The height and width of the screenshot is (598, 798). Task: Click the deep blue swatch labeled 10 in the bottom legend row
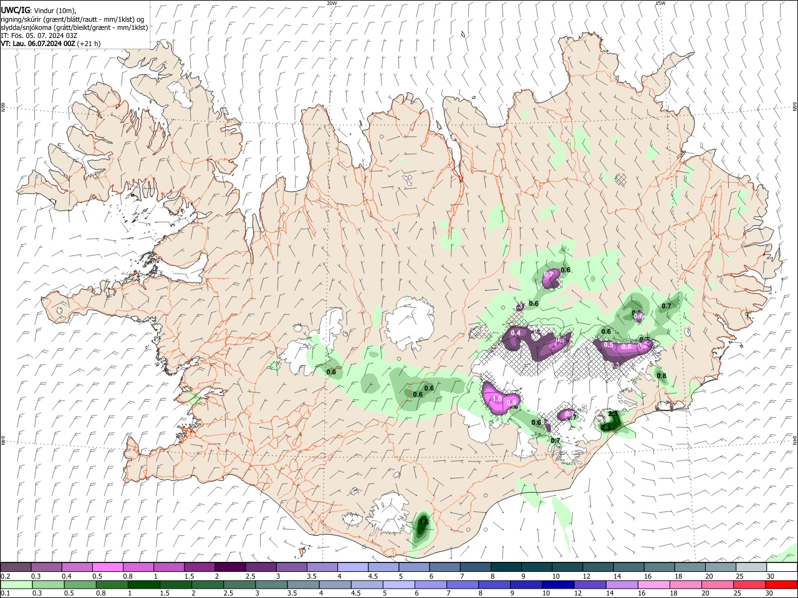(x=559, y=585)
